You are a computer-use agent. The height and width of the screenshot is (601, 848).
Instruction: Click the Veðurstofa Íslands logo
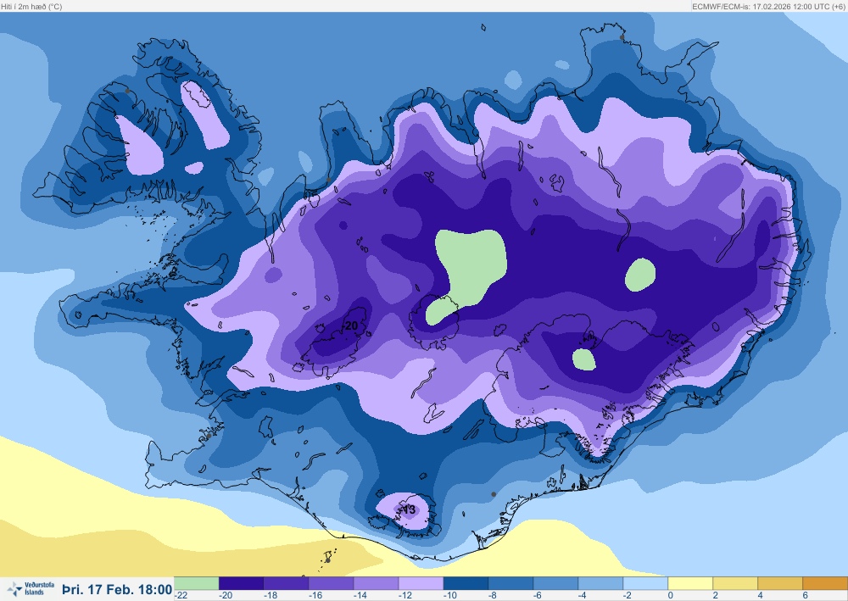point(31,588)
